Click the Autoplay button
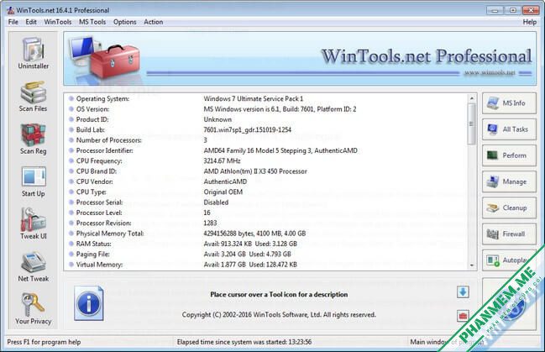Screen dimensions: 545x352 click(509, 260)
